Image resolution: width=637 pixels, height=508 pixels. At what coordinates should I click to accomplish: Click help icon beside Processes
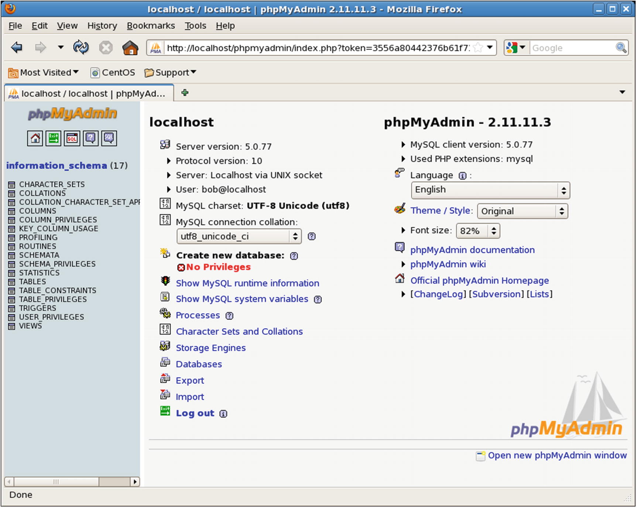pyautogui.click(x=229, y=316)
